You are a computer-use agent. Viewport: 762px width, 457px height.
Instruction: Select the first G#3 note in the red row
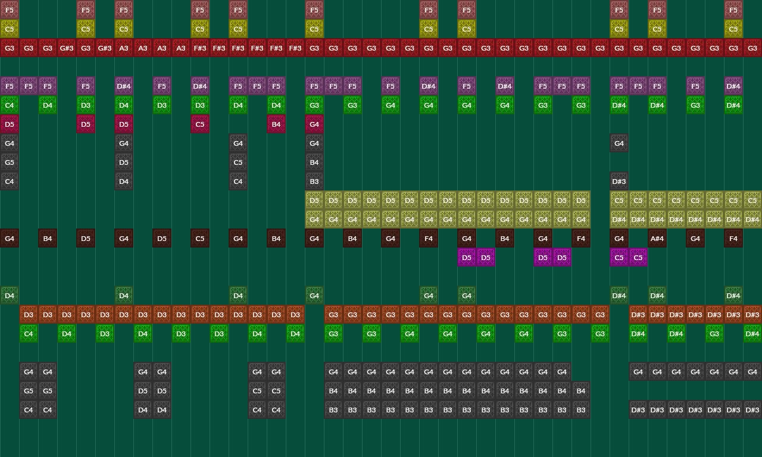pyautogui.click(x=67, y=48)
